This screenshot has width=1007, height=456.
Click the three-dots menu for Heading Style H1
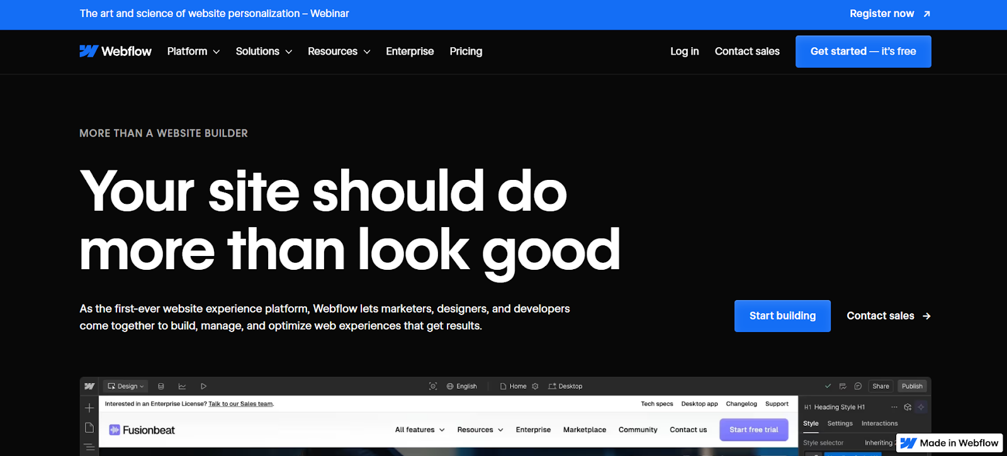(x=894, y=407)
